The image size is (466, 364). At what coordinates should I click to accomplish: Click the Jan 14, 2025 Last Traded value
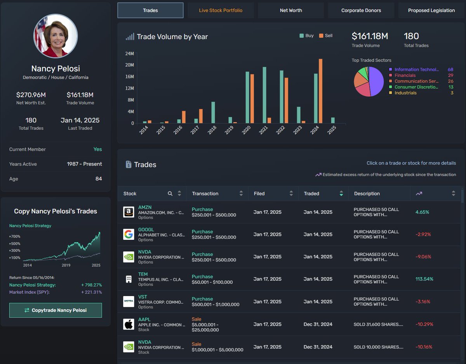coord(80,120)
